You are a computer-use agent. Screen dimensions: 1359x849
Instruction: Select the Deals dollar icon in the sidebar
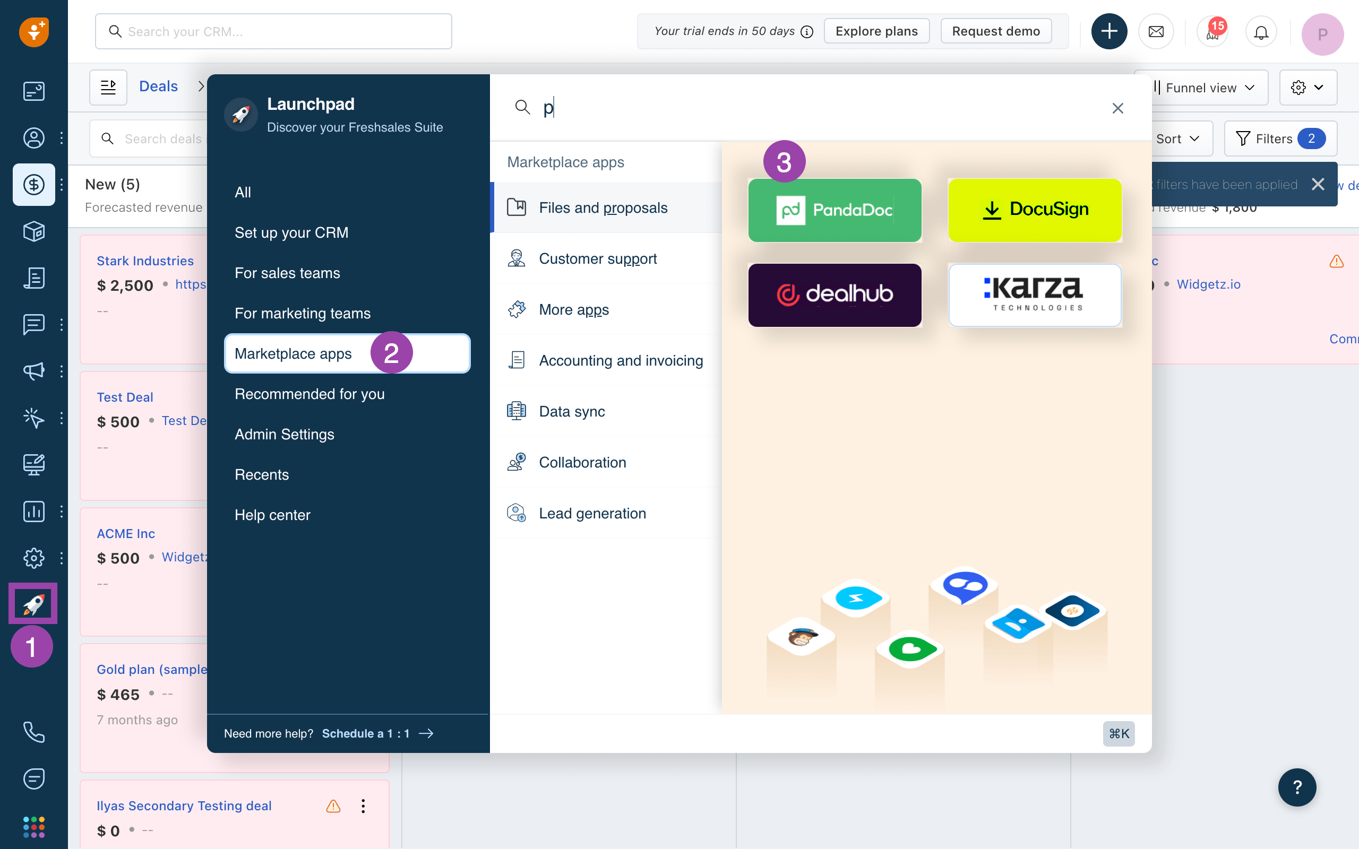(33, 184)
